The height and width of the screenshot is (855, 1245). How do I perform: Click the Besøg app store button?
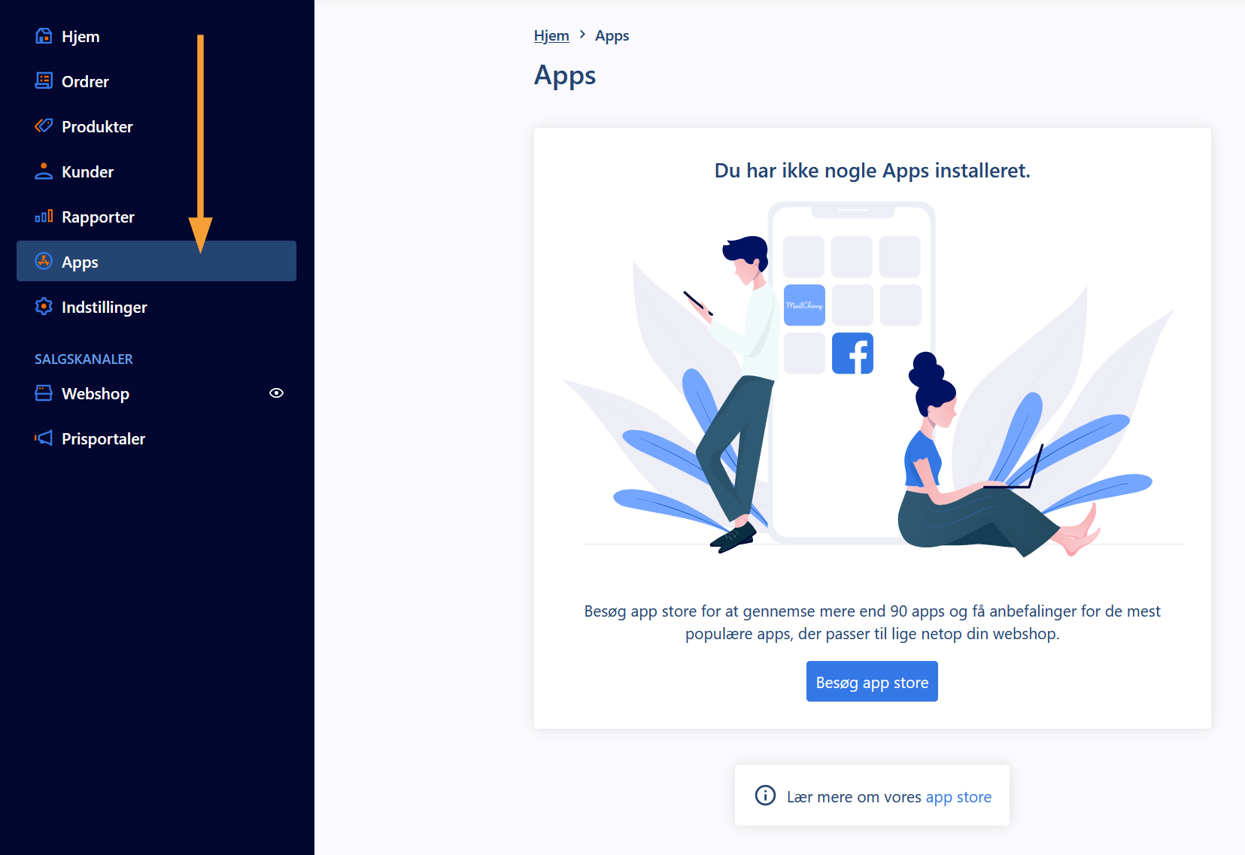pos(872,681)
